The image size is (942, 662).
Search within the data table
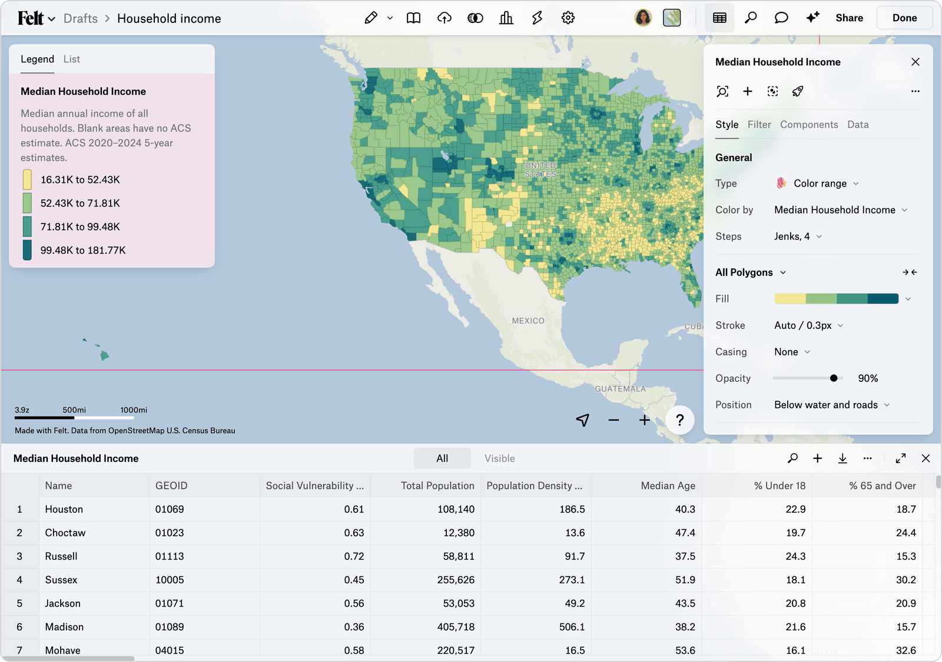[x=793, y=458]
